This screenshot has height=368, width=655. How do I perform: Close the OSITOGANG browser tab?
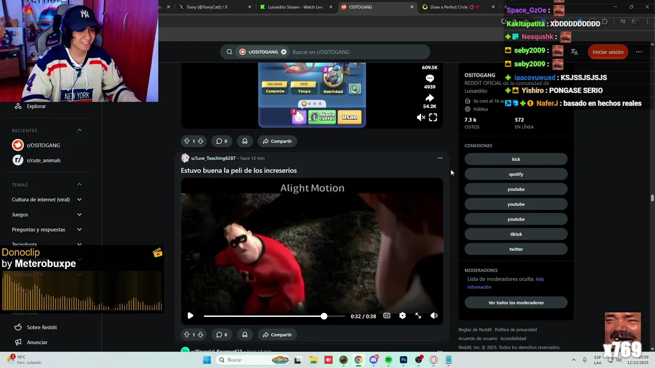pos(412,7)
